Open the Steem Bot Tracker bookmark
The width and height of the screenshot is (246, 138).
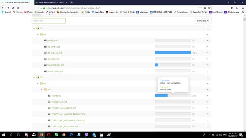tap(199, 12)
